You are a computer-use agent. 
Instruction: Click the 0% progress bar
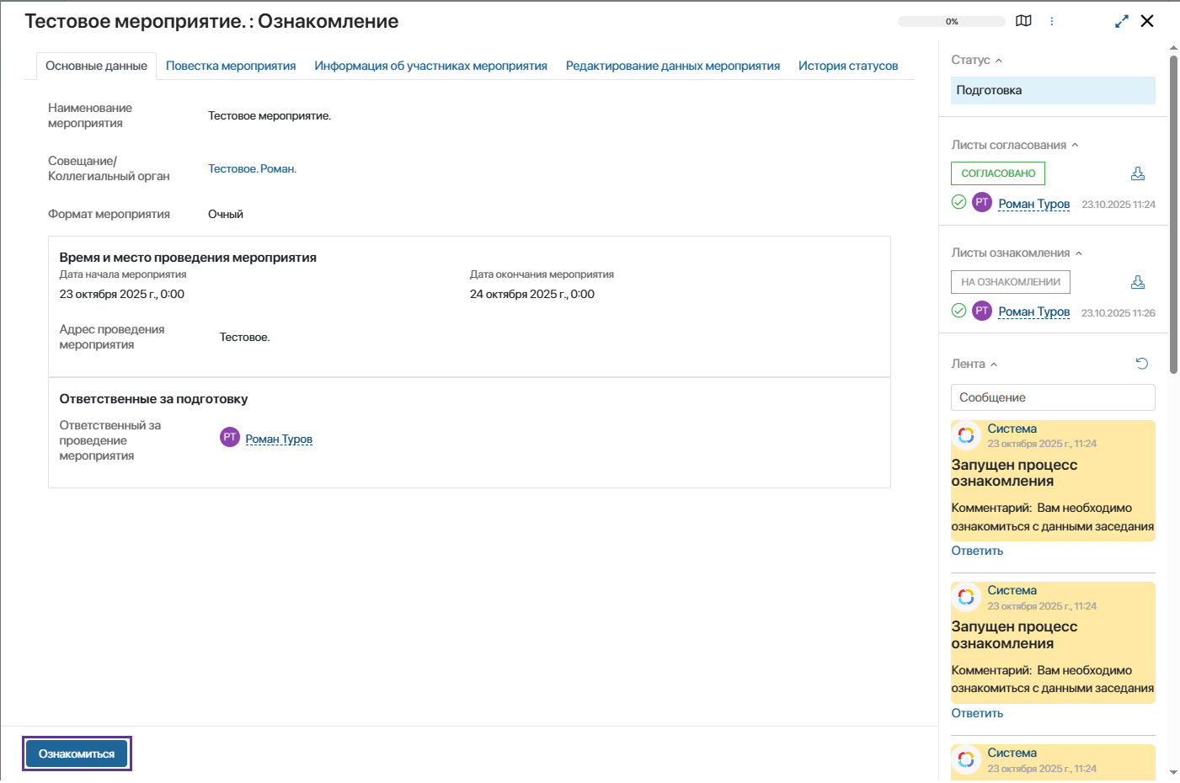tap(951, 22)
